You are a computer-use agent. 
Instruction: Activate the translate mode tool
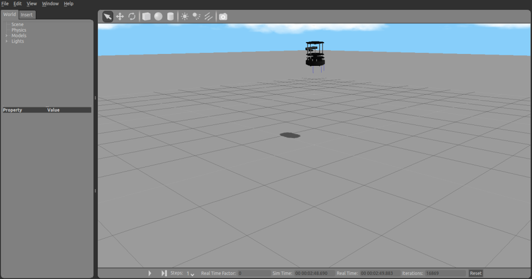120,17
